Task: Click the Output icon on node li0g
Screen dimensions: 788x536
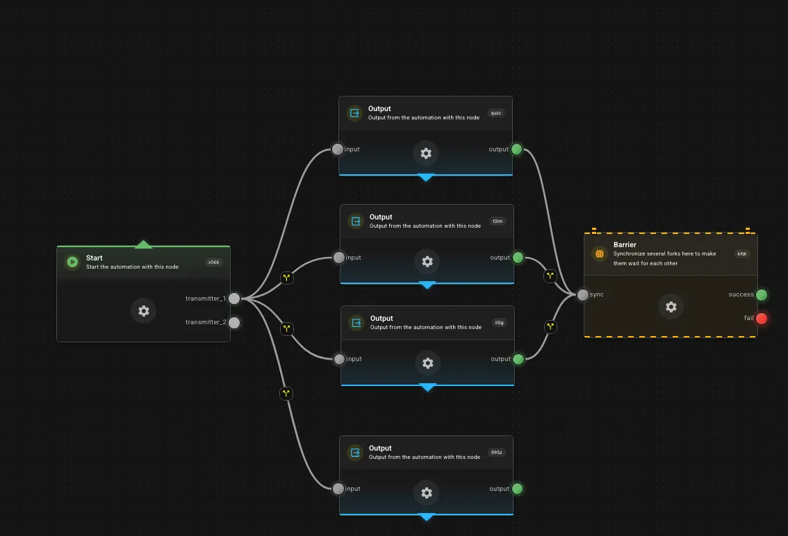Action: click(x=356, y=323)
